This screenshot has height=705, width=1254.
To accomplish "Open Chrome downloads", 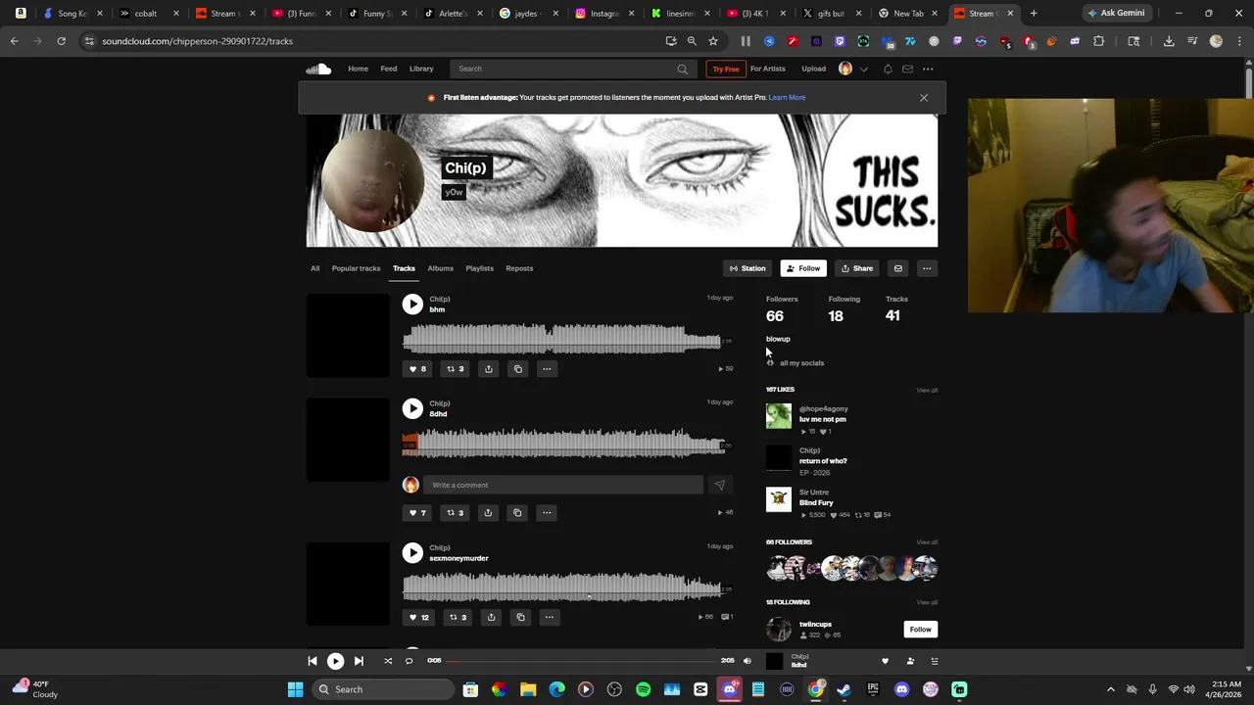I will (x=1169, y=41).
